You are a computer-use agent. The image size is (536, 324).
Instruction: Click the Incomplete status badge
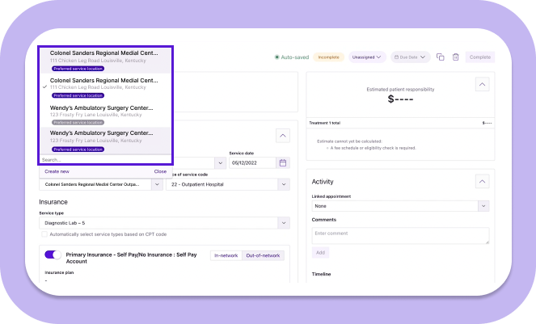tap(328, 57)
